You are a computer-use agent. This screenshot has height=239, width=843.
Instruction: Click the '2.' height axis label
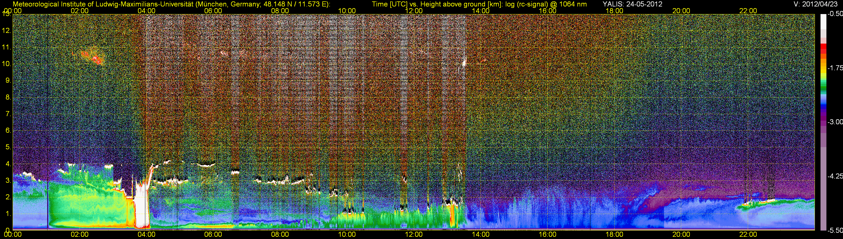pos(8,197)
